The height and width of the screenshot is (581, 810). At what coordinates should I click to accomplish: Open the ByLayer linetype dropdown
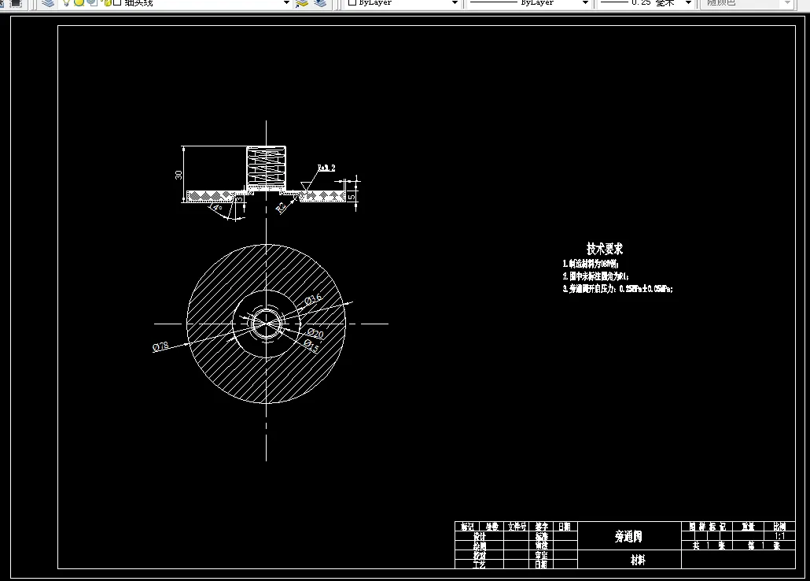click(x=585, y=3)
